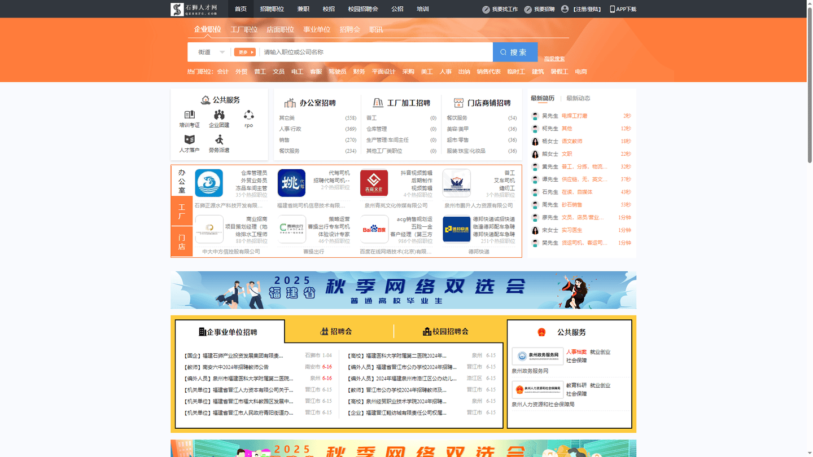Switch to 工厂职位 search tab
813x457 pixels.
tap(244, 29)
